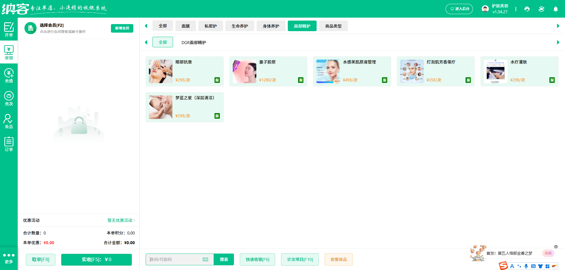Select the DGR面部精护 subcategory tab
565x270 pixels.
(x=194, y=42)
